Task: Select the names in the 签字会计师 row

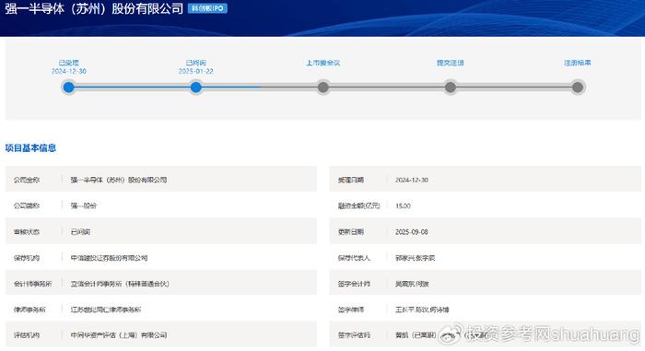Action: (x=412, y=284)
